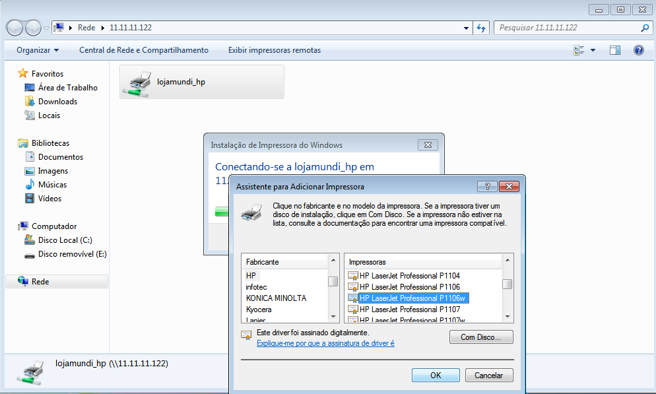Select the lojamundi_hp shared printer item
This screenshot has width=656, height=394.
point(202,82)
